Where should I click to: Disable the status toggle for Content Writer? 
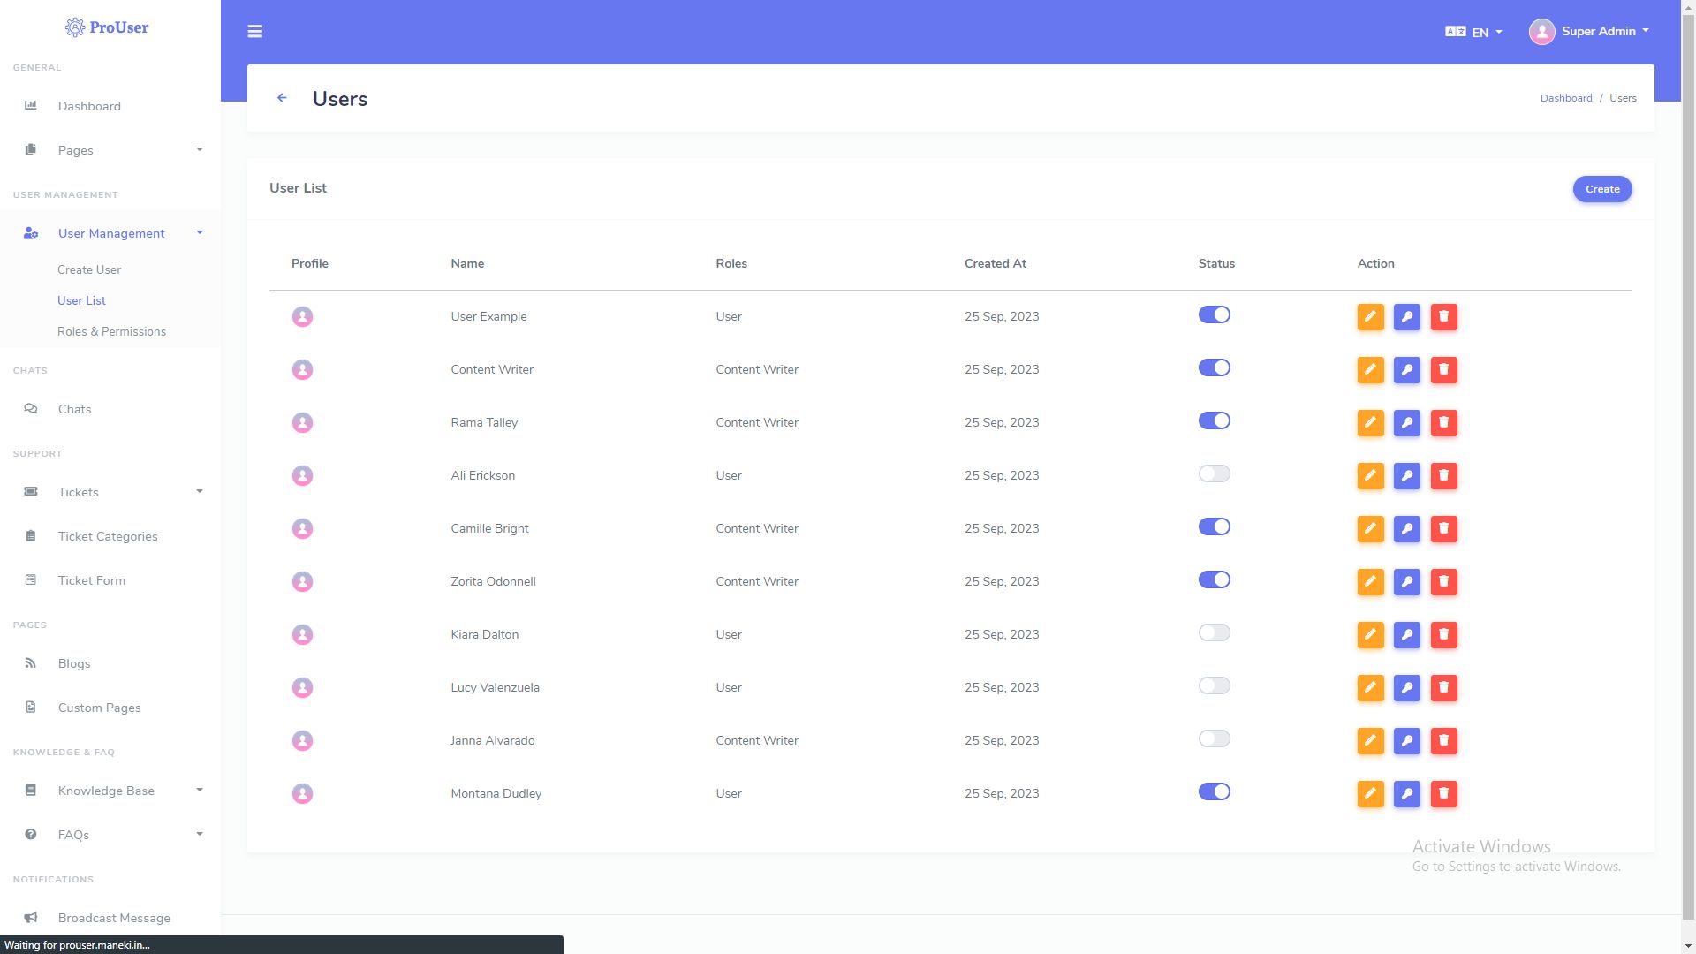[x=1214, y=368]
